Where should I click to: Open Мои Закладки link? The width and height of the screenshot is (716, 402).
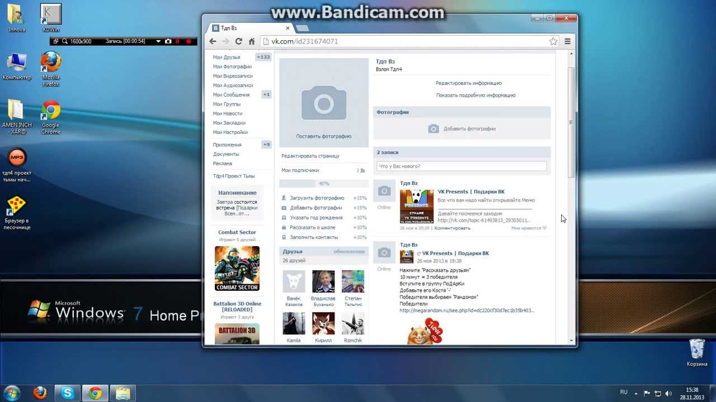click(x=229, y=123)
